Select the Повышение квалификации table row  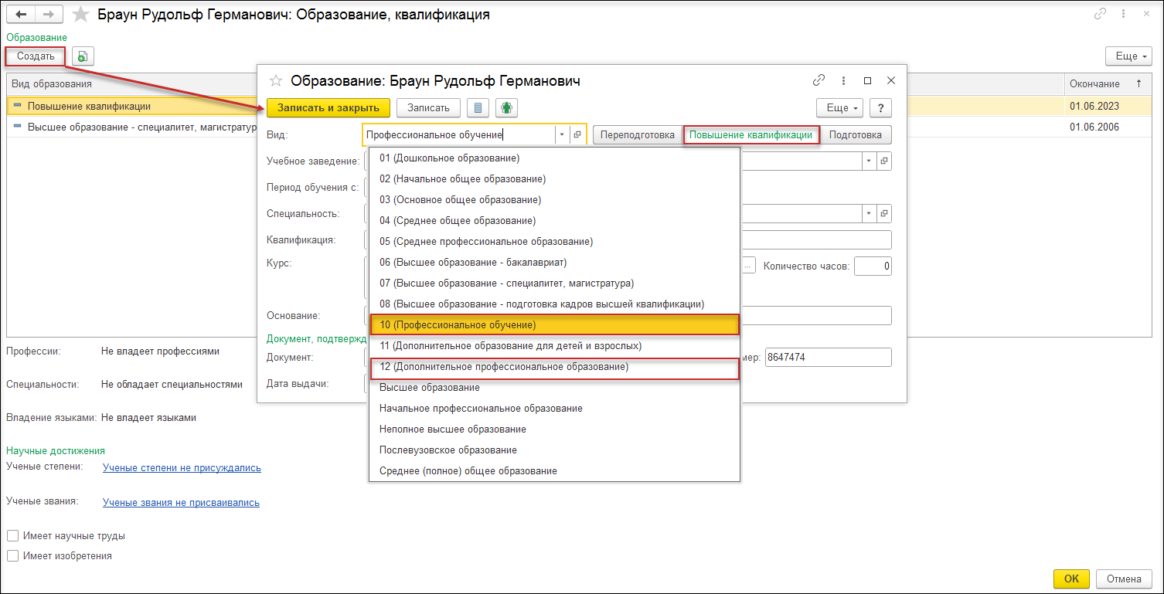[x=131, y=107]
